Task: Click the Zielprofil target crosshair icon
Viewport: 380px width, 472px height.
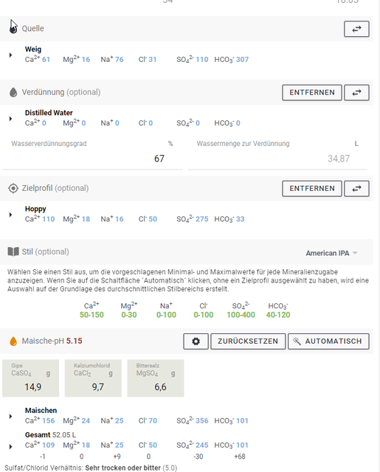Action: pos(13,189)
